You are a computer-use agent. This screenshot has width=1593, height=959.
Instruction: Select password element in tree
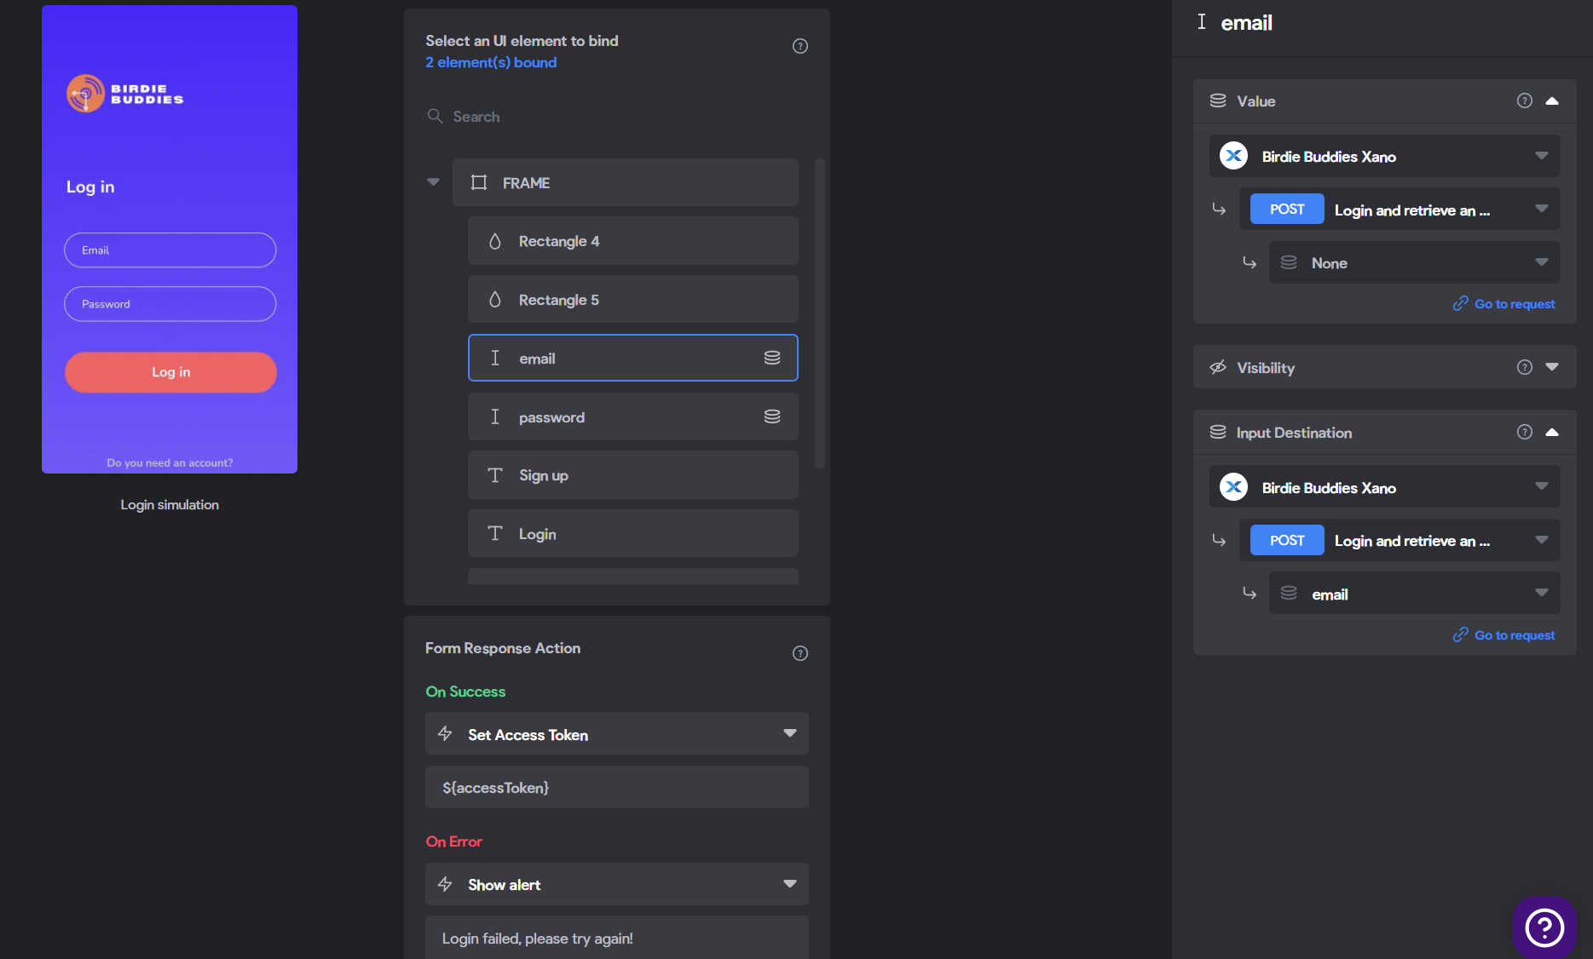(632, 416)
